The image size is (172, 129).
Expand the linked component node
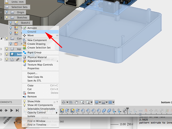point(1,59)
